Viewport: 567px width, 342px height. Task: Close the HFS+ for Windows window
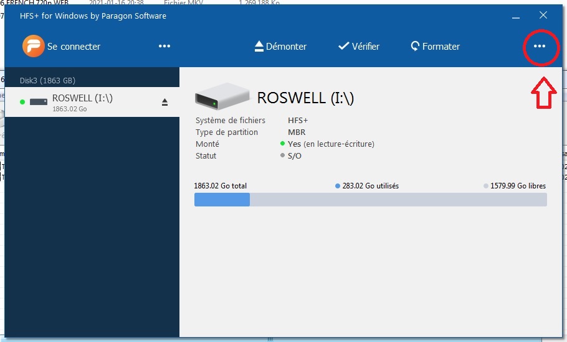point(543,15)
